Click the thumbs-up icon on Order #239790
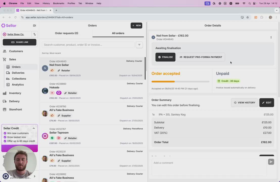The image size is (280, 182). point(52,116)
